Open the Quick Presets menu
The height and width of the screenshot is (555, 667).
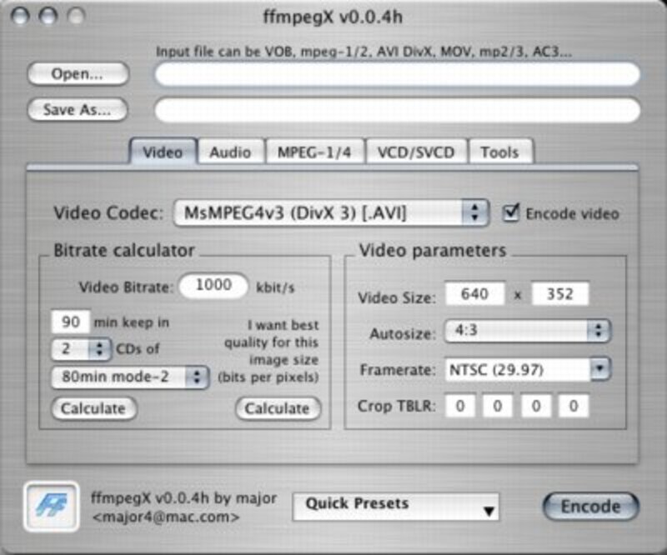(395, 507)
